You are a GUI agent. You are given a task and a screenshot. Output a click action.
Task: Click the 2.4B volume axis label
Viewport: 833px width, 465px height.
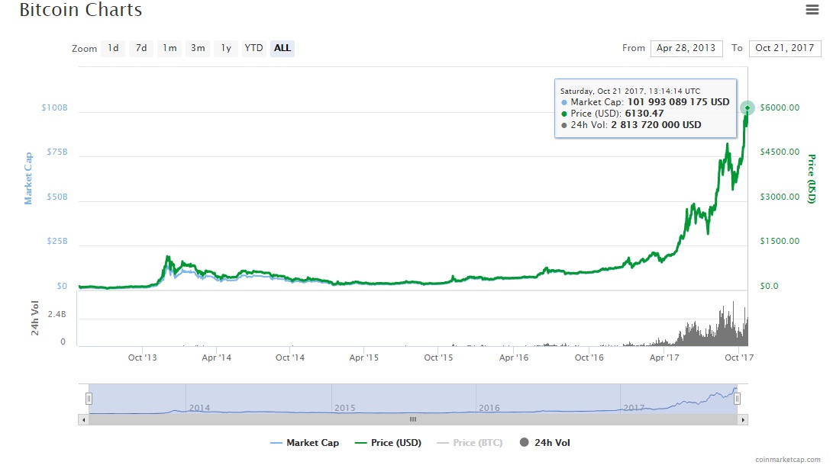57,314
